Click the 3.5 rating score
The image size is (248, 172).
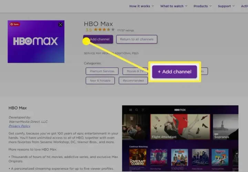click(x=89, y=30)
